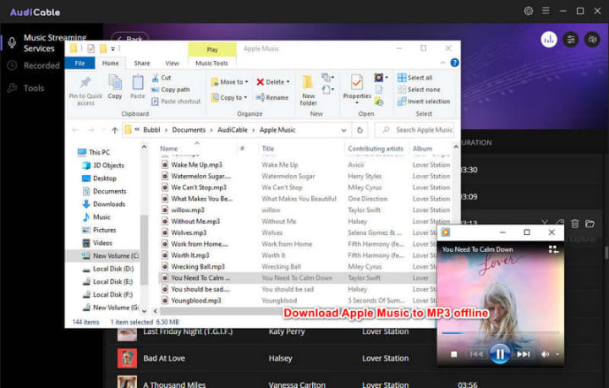Screen dimensions: 609x388
Task: Stop playback in the media player
Action: click(453, 354)
